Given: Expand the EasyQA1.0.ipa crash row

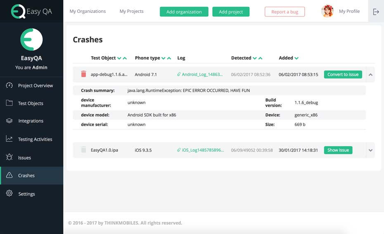Looking at the screenshot, I should pyautogui.click(x=370, y=150).
